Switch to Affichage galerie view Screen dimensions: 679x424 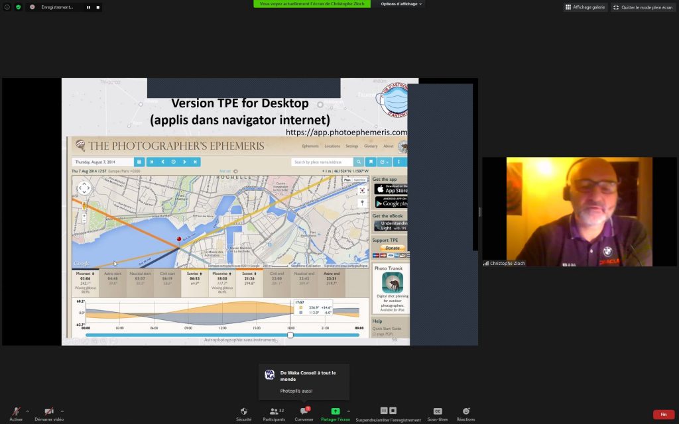[x=585, y=7]
